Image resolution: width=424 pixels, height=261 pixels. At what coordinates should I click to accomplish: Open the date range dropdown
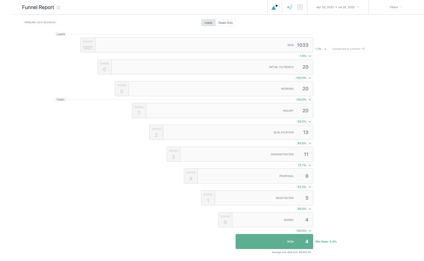(337, 7)
